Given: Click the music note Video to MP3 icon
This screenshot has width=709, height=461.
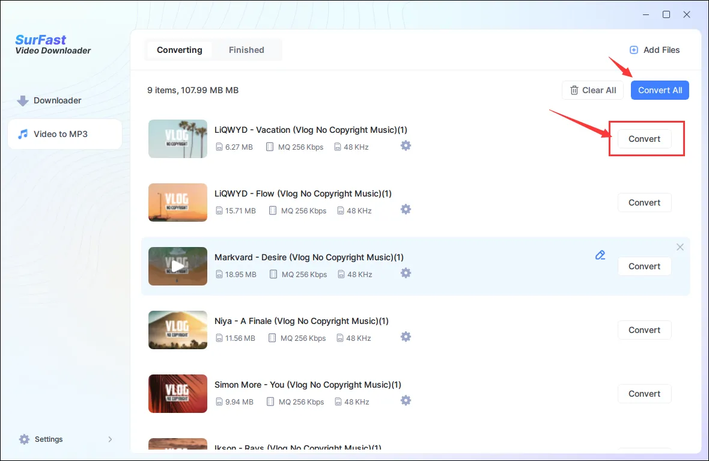Looking at the screenshot, I should click(x=24, y=133).
